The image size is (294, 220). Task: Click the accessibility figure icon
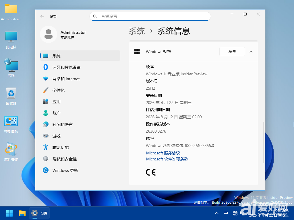pos(46,147)
